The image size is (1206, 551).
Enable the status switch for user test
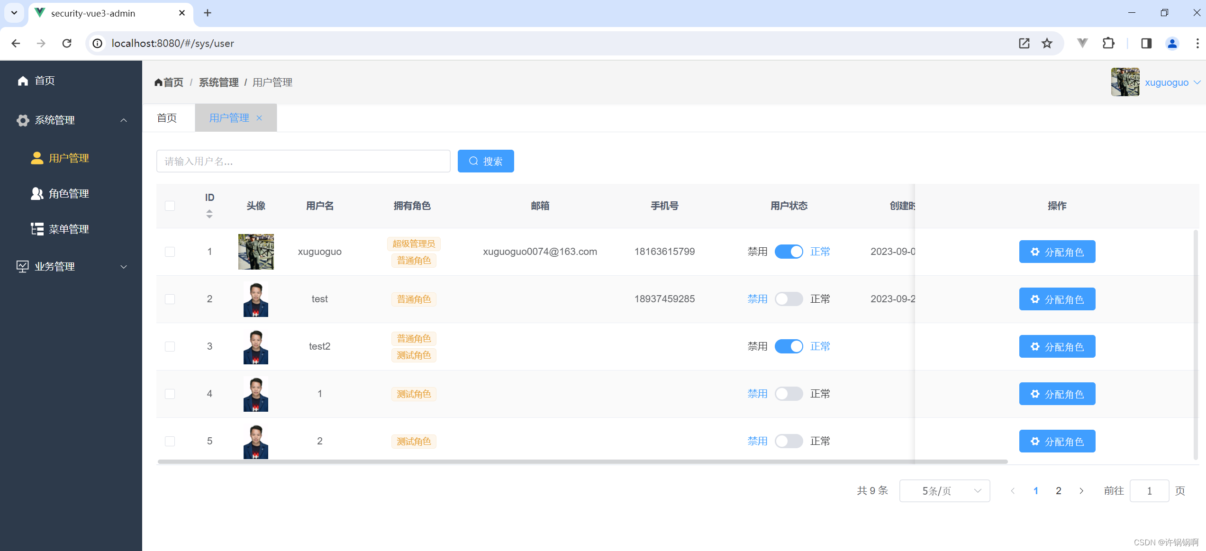click(x=789, y=299)
